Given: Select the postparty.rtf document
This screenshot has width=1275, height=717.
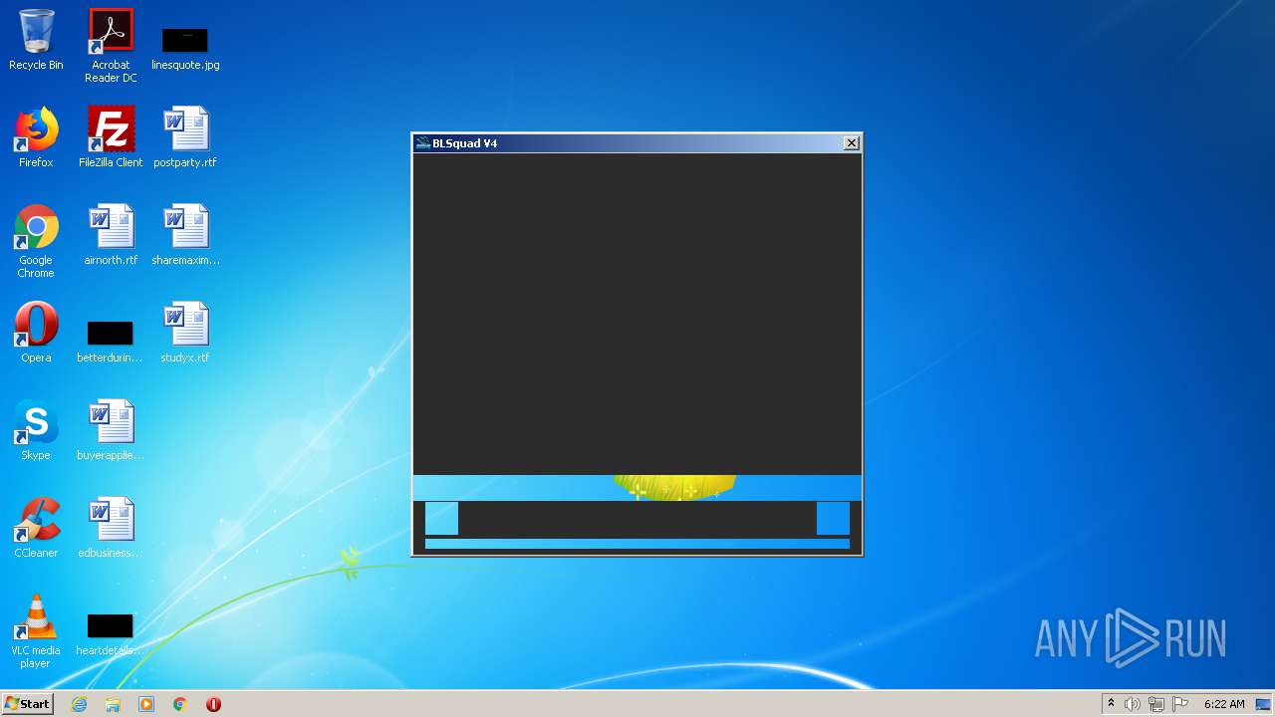Looking at the screenshot, I should [185, 137].
